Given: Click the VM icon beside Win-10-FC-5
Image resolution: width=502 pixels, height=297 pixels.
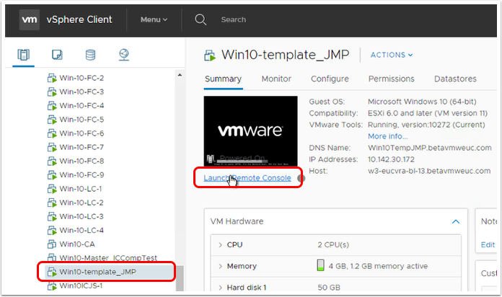Looking at the screenshot, I should click(x=52, y=120).
